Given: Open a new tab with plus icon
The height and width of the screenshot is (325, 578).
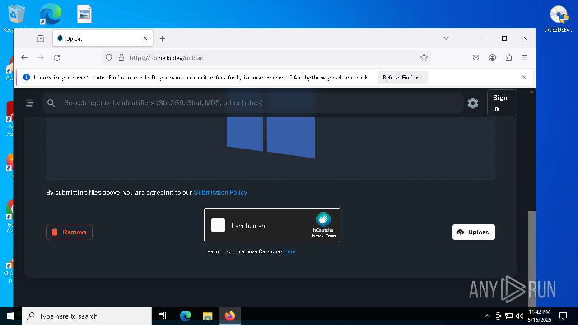Looking at the screenshot, I should click(x=163, y=39).
